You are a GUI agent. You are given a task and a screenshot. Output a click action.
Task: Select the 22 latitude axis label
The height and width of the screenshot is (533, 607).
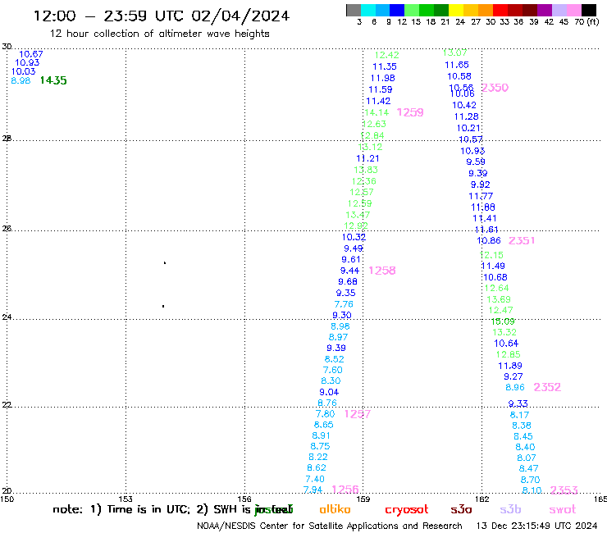[x=7, y=405]
